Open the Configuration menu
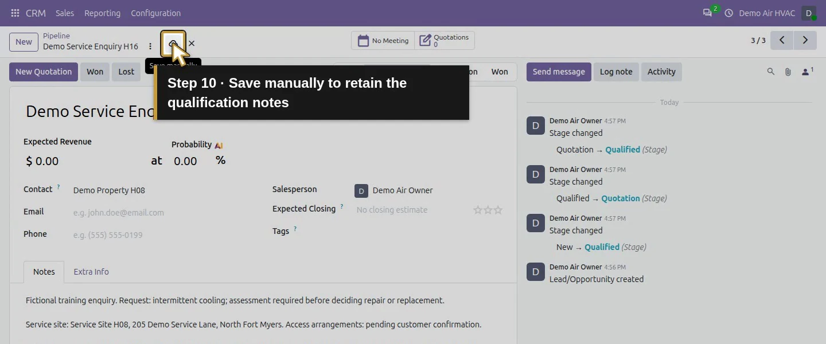The height and width of the screenshot is (344, 826). tap(155, 13)
